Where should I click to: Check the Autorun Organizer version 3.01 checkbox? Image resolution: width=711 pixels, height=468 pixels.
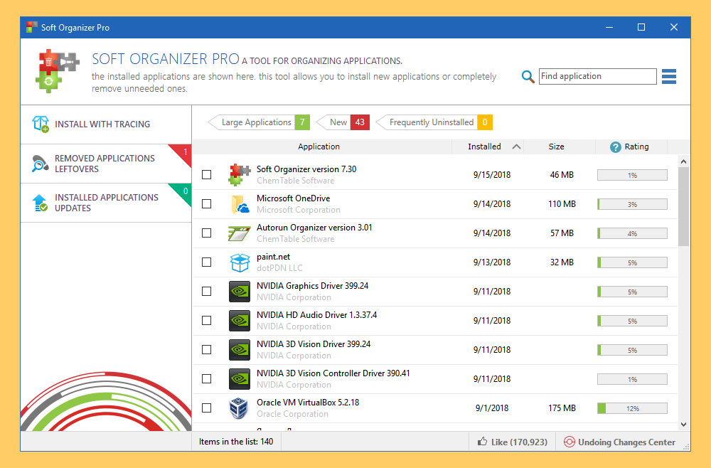click(x=206, y=233)
